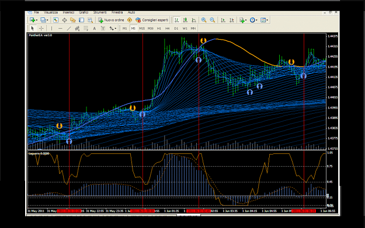Select the vertical line drawing tool

tap(51, 29)
